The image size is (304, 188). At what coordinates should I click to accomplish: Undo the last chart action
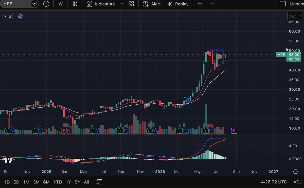(x=200, y=4)
